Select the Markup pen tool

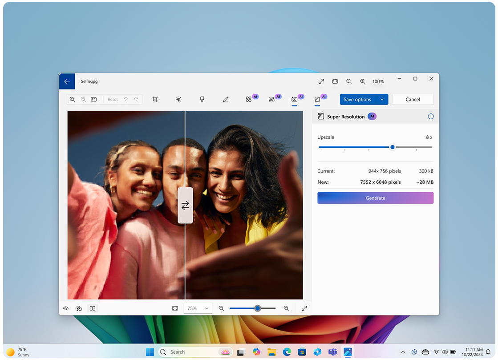point(226,99)
